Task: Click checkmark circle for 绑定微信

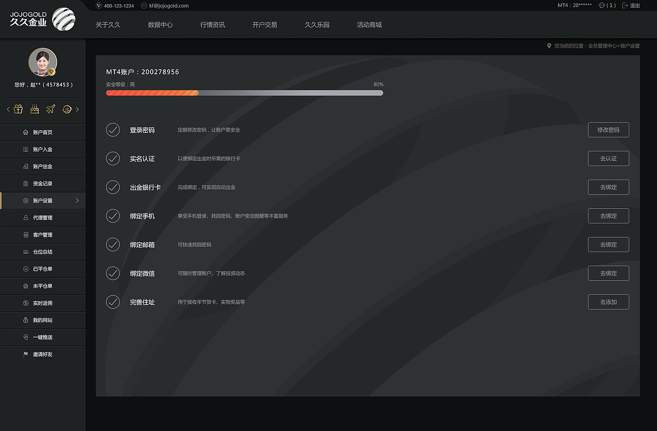Action: tap(113, 273)
